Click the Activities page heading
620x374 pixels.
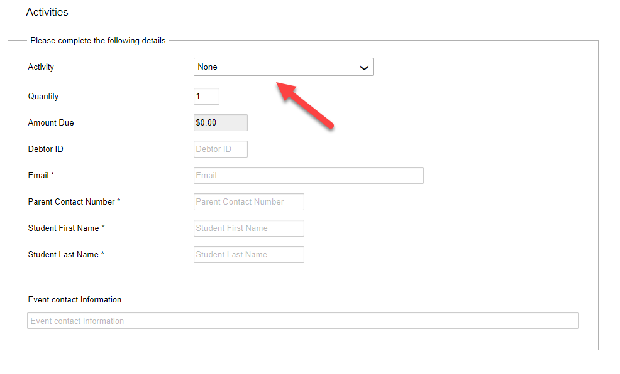(x=47, y=12)
